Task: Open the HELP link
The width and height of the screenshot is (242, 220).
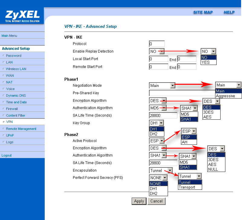Action: pyautogui.click(x=229, y=12)
